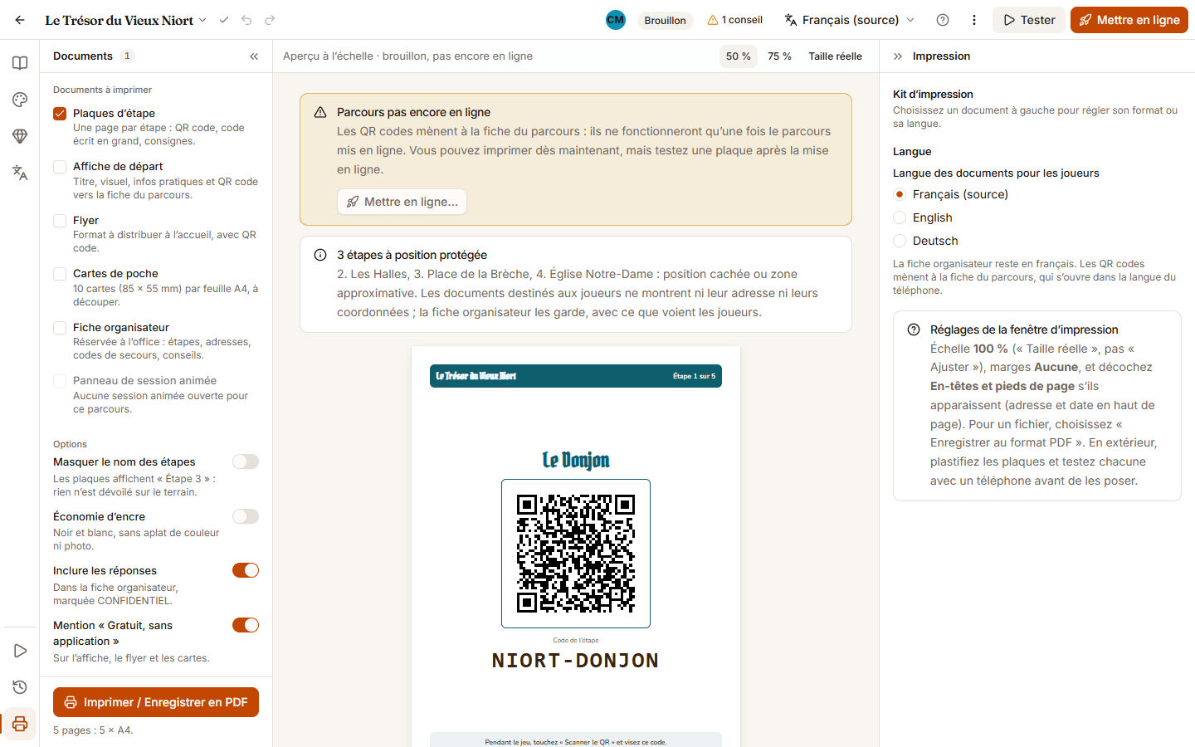The image size is (1195, 747).
Task: Open the diamond icon in left sidebar
Action: [20, 136]
